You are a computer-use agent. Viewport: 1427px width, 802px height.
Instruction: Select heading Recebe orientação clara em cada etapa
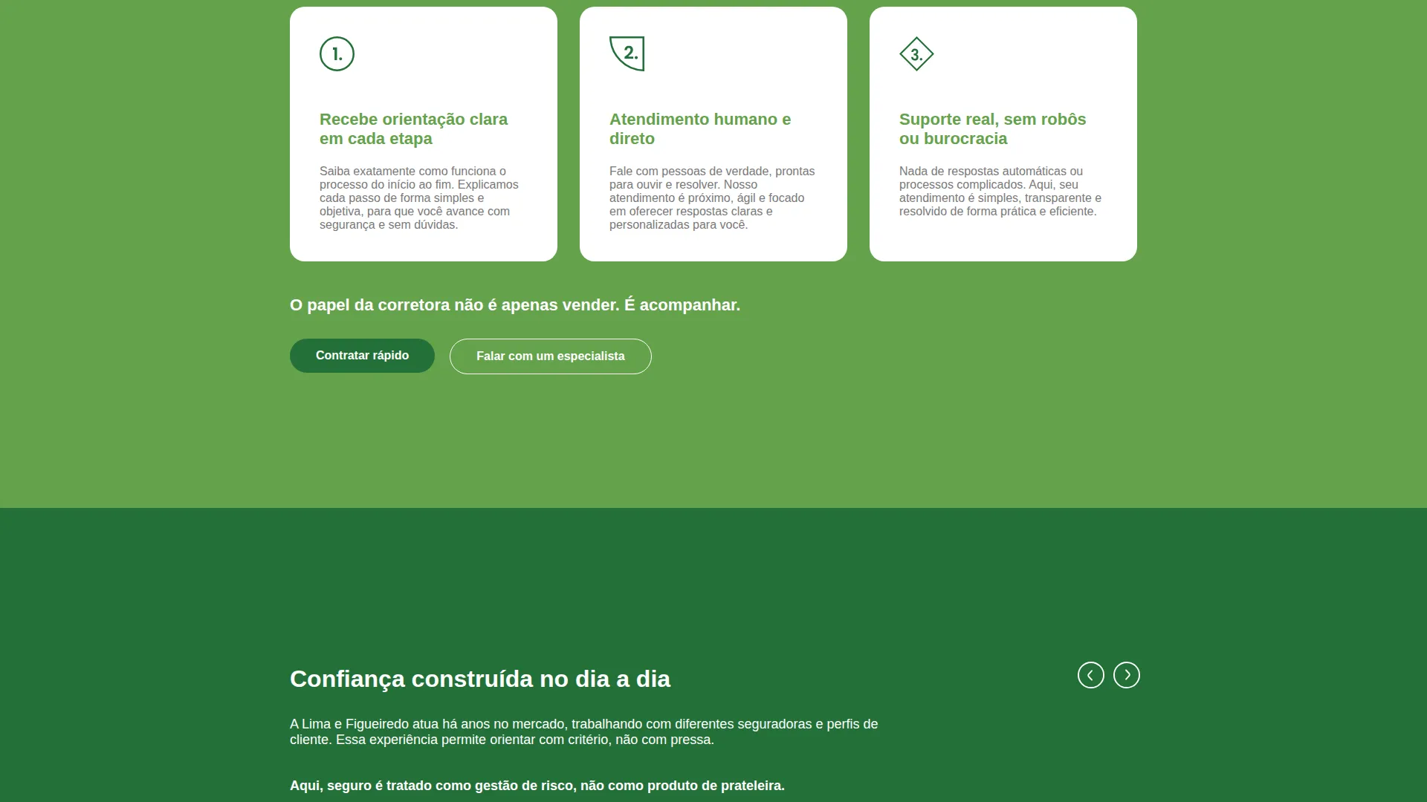pyautogui.click(x=413, y=129)
